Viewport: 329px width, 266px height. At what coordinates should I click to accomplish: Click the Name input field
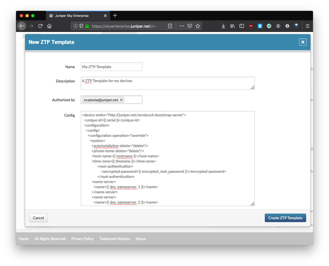click(112, 67)
